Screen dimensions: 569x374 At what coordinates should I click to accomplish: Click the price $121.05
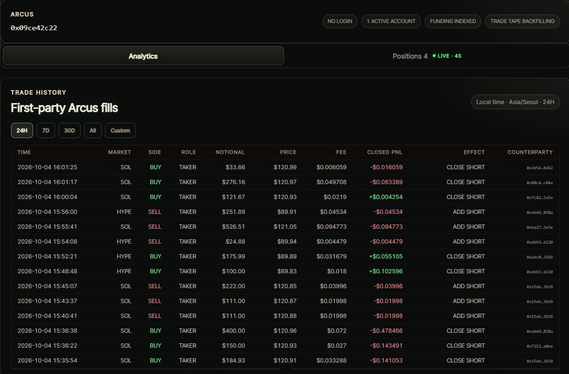(x=285, y=227)
